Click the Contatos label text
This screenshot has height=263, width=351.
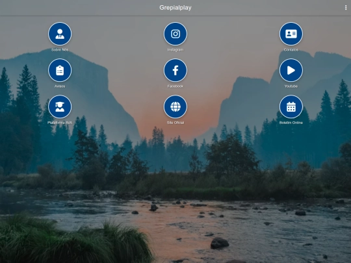point(291,49)
